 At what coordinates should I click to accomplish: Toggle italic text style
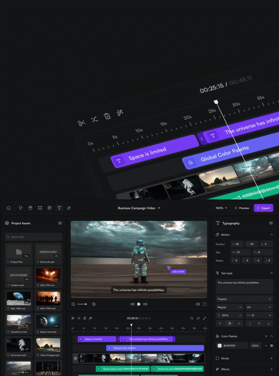point(250,323)
